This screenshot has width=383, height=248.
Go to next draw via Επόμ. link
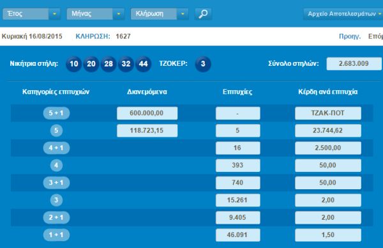(x=376, y=36)
